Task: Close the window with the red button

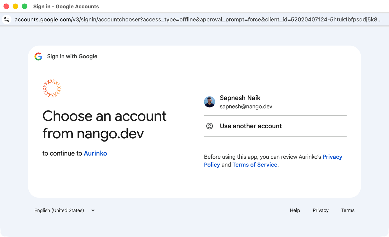Action: pyautogui.click(x=6, y=6)
